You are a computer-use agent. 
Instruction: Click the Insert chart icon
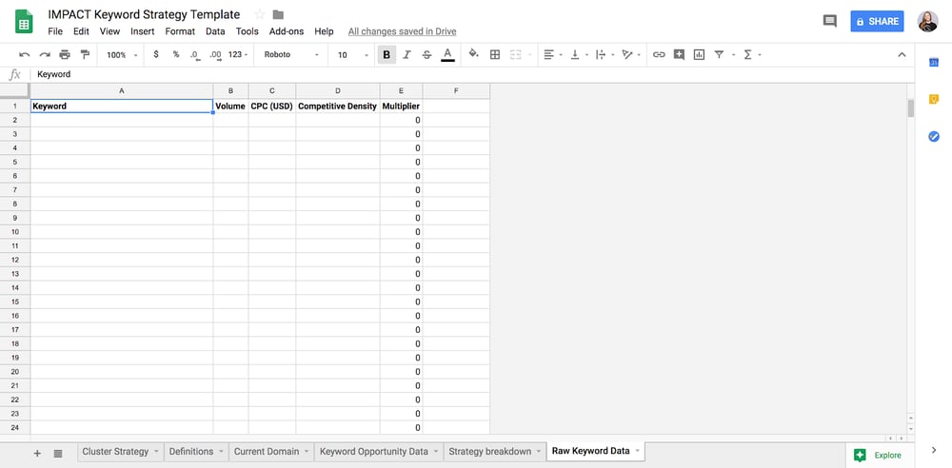[x=699, y=54]
